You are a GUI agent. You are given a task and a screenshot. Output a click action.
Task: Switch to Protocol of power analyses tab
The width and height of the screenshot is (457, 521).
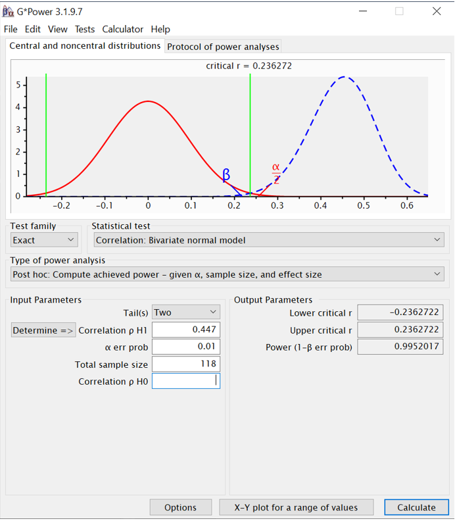click(x=223, y=47)
